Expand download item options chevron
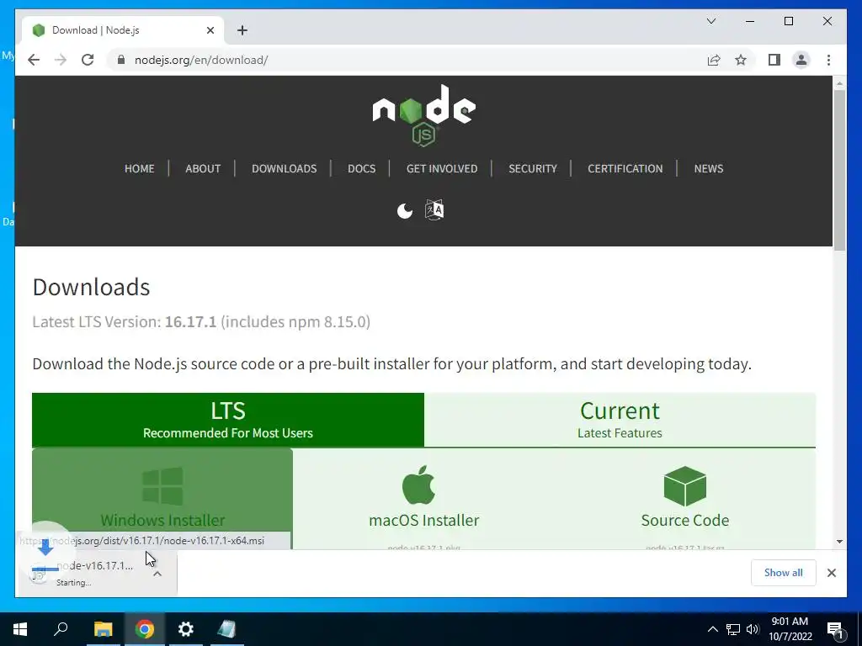 pos(157,574)
